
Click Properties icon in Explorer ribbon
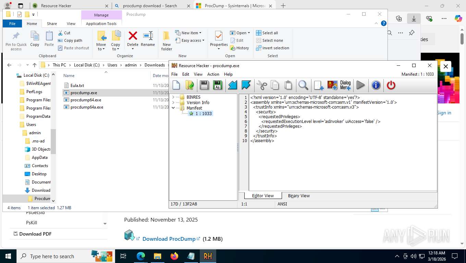point(219,36)
